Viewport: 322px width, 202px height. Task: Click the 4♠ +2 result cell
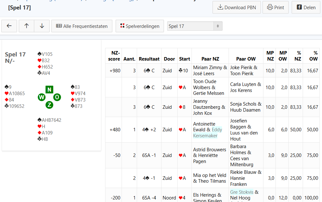click(149, 130)
